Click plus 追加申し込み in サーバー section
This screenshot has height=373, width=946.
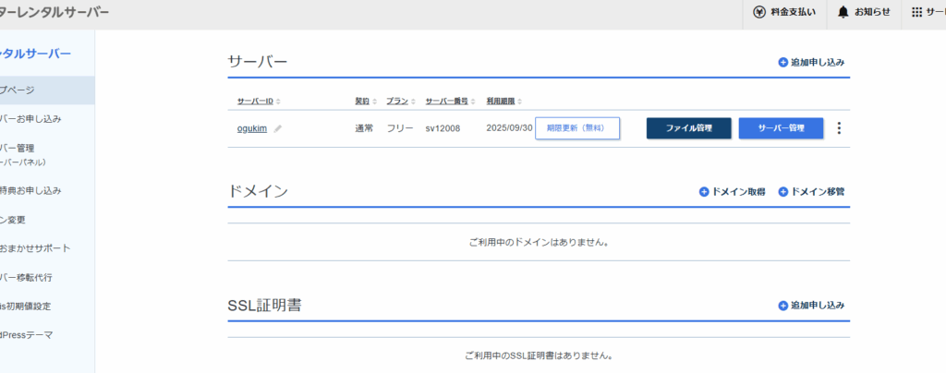pos(783,63)
